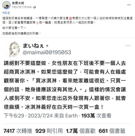View the 7417 次轉推 retweets list
Image resolution: width=135 pixels, height=136 pixels.
pyautogui.click(x=18, y=131)
